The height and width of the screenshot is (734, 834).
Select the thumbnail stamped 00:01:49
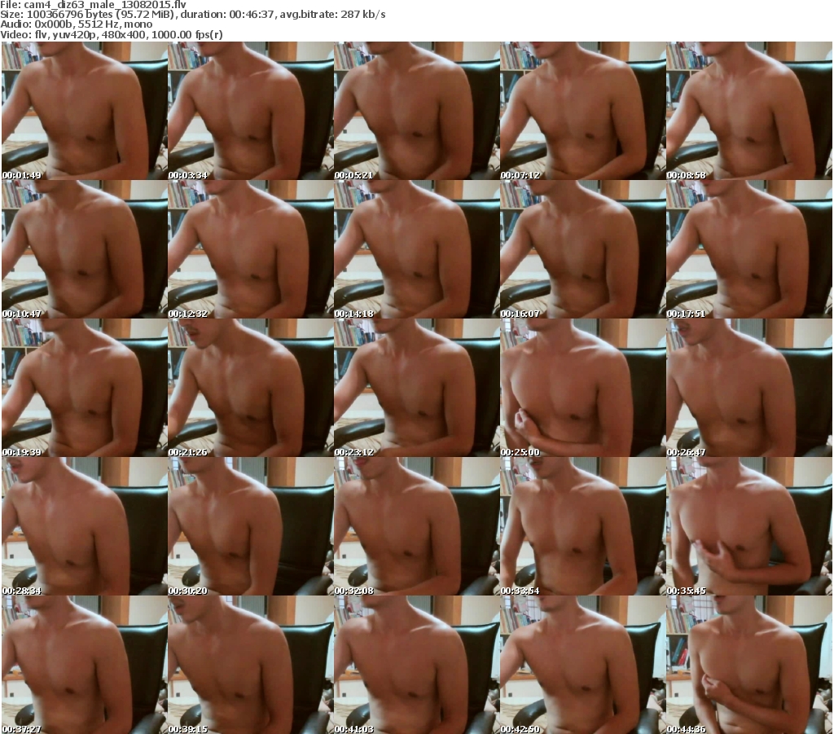(x=85, y=111)
